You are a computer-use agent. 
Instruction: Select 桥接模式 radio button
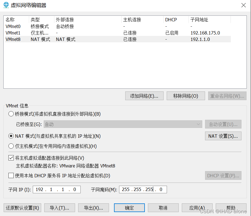[11, 114]
